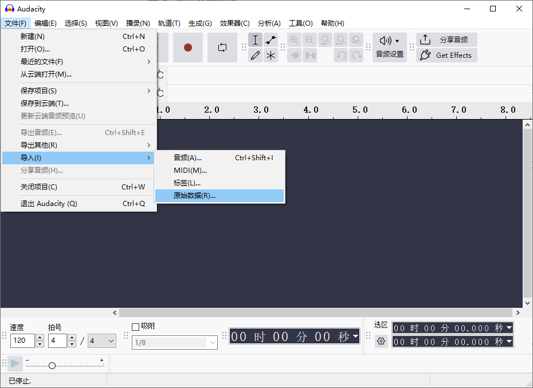Adjust the playback volume slider
The width and height of the screenshot is (533, 388).
point(52,365)
